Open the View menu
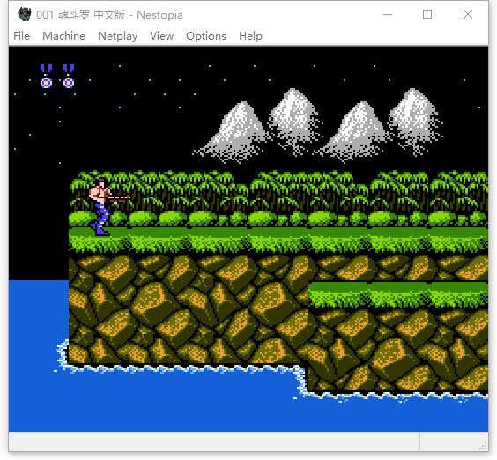Screen dimensions: 497x460 (161, 36)
